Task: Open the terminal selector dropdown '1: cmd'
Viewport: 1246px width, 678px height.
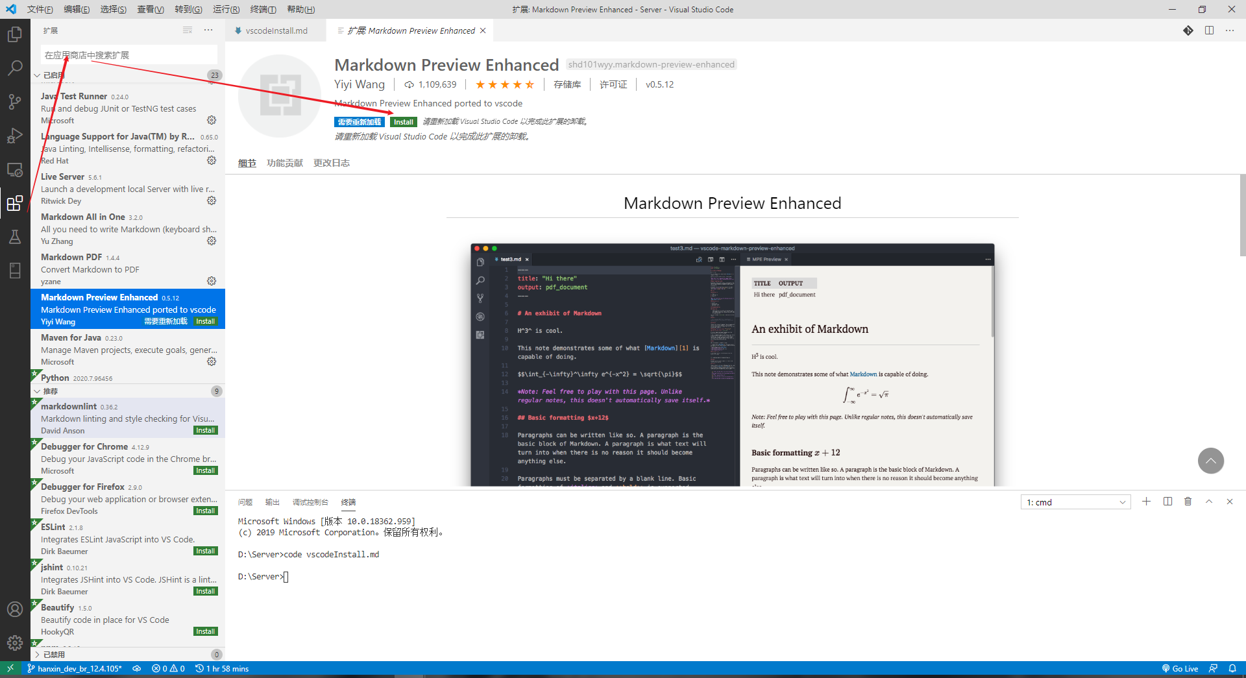Action: 1075,502
